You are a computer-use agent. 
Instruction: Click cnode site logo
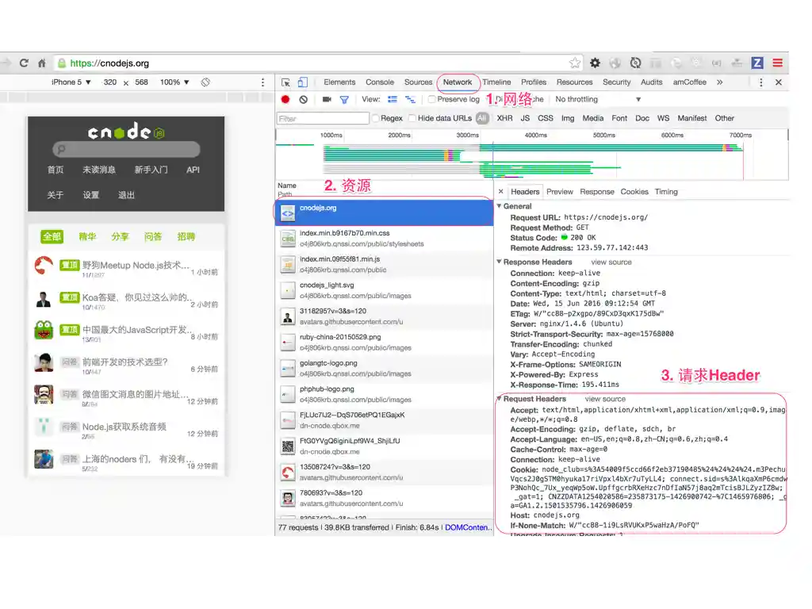point(126,132)
